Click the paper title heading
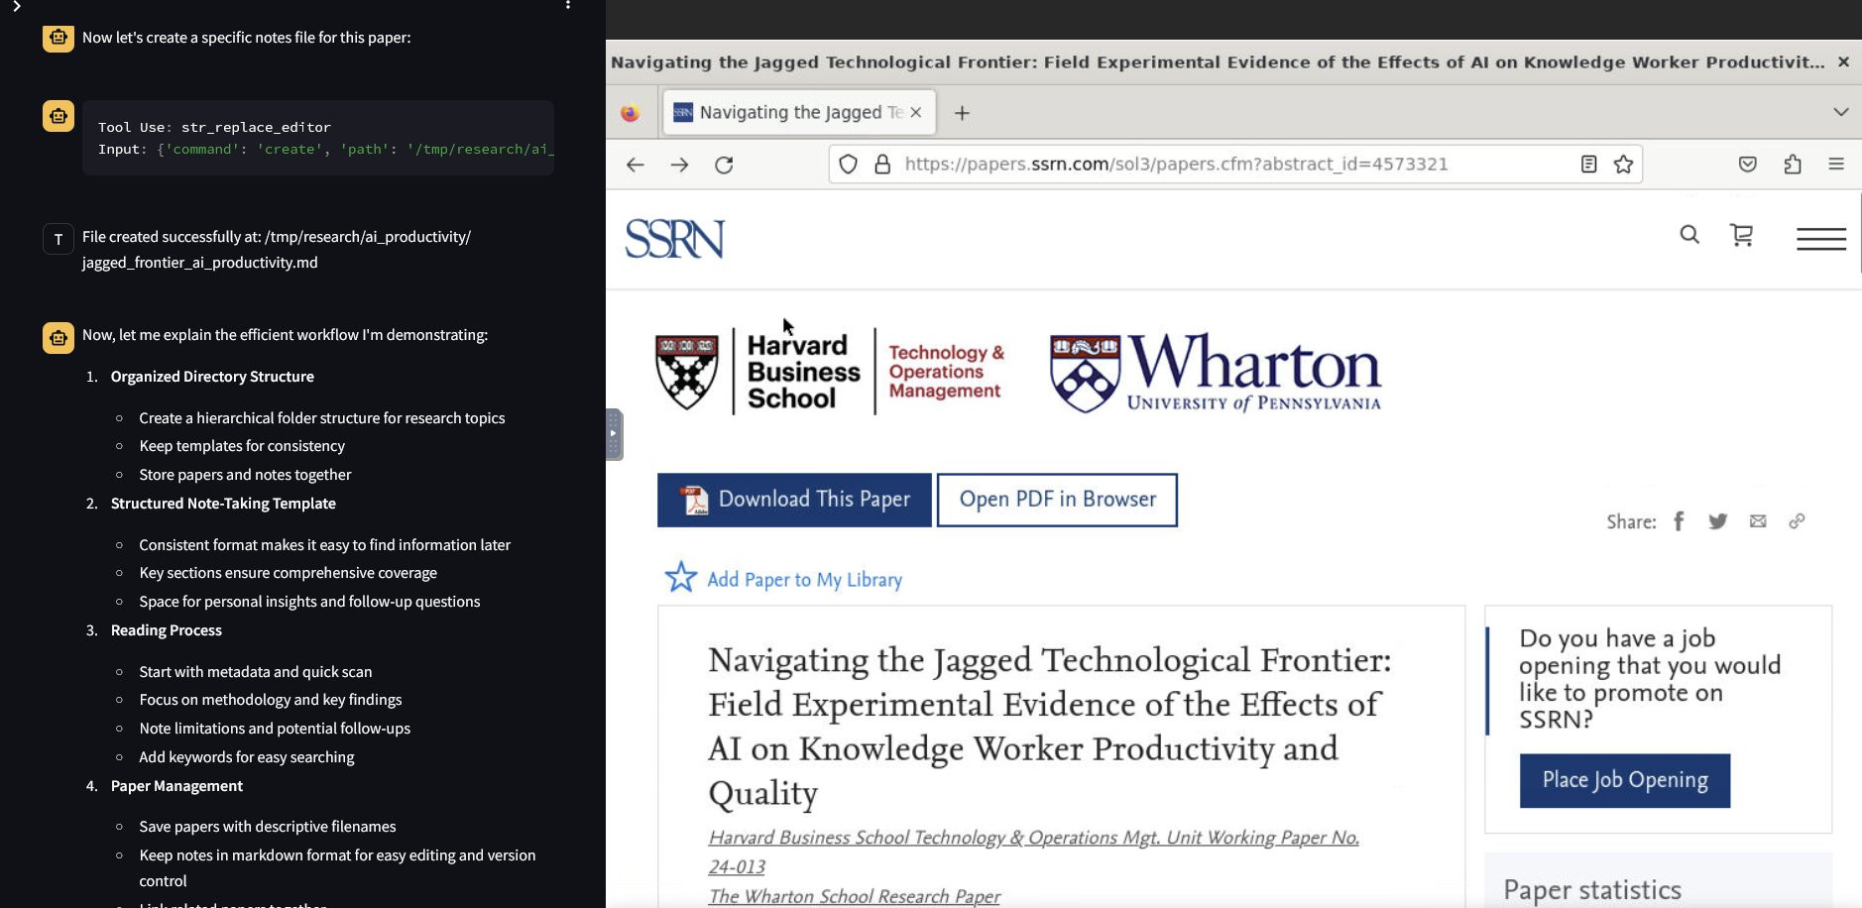Image resolution: width=1862 pixels, height=908 pixels. click(x=1049, y=727)
